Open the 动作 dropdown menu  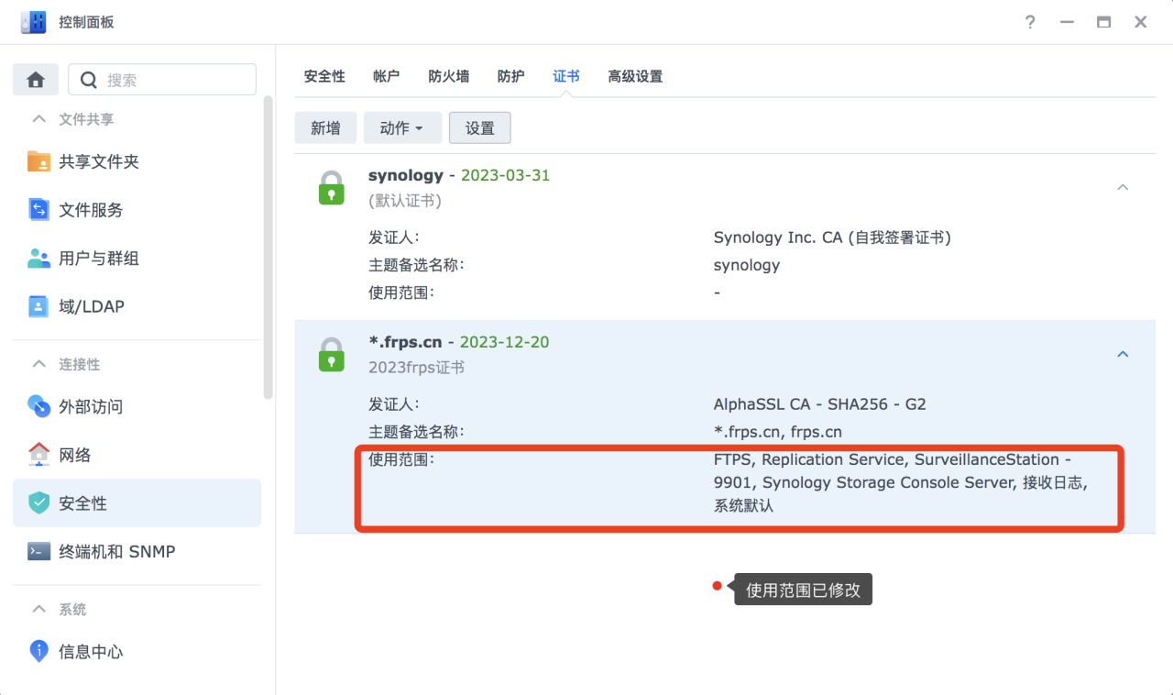coord(402,128)
